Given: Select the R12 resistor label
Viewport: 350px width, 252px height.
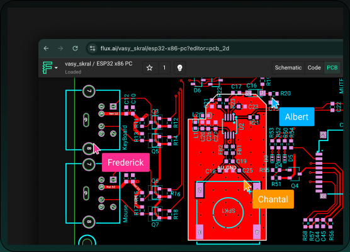Looking at the screenshot, I should 176,123.
